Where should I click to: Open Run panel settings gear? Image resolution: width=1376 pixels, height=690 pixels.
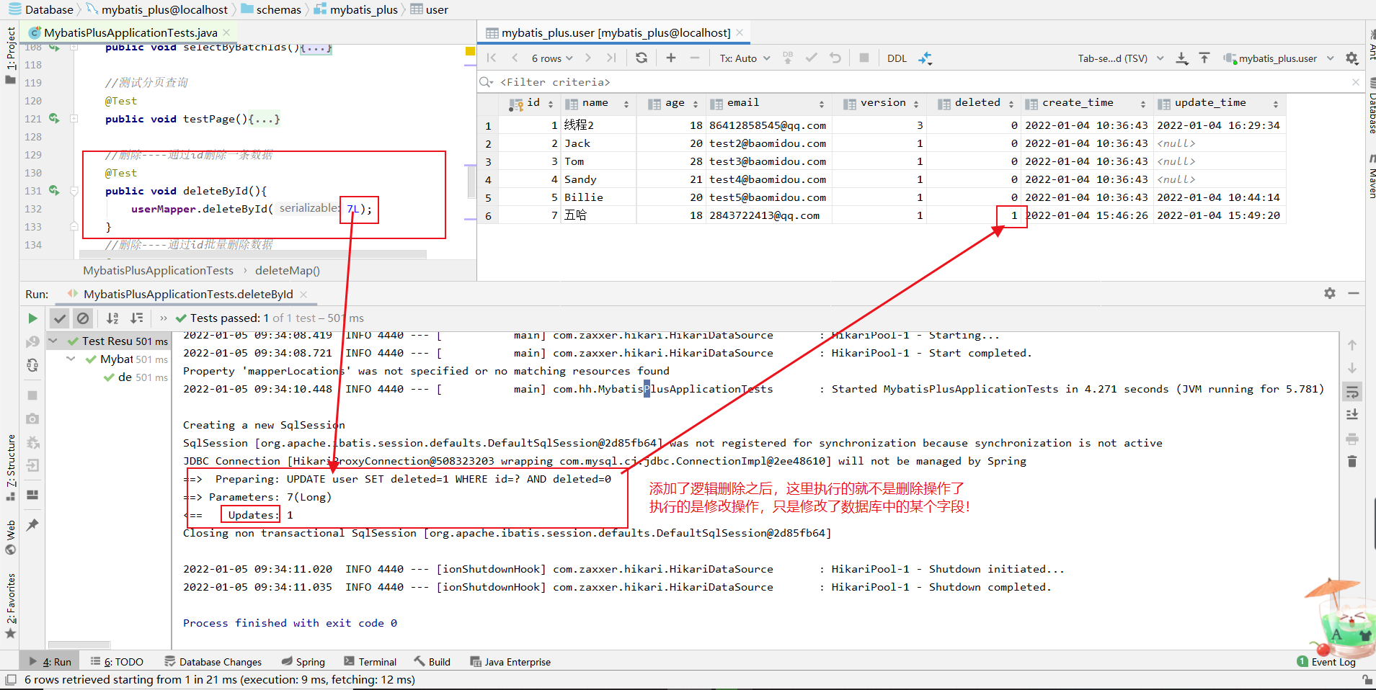[1330, 293]
